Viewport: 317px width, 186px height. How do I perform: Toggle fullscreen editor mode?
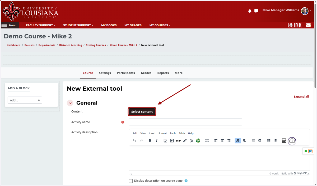pyautogui.click(x=207, y=141)
